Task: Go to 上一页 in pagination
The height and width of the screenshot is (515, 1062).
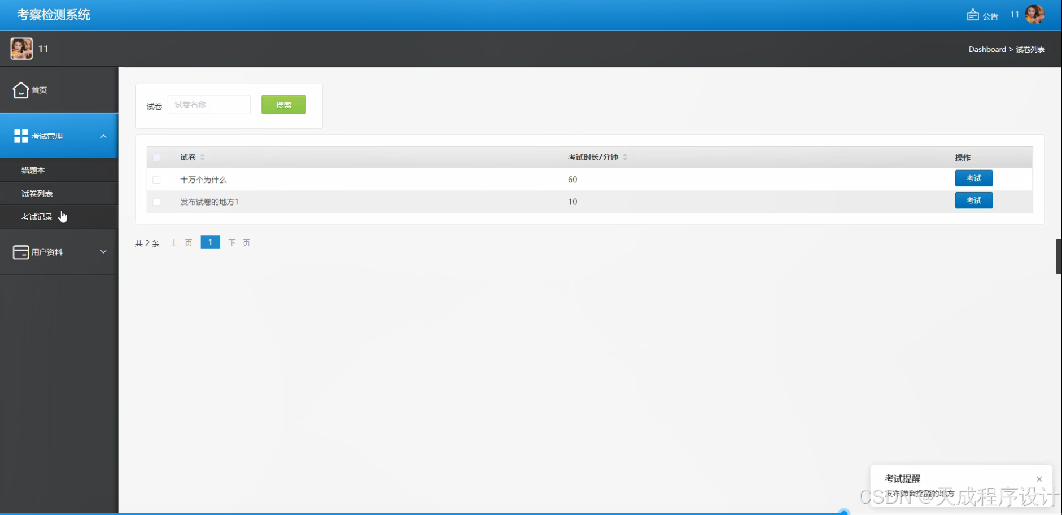Action: [181, 243]
